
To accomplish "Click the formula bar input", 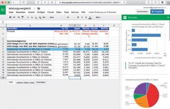I will coord(64,22).
